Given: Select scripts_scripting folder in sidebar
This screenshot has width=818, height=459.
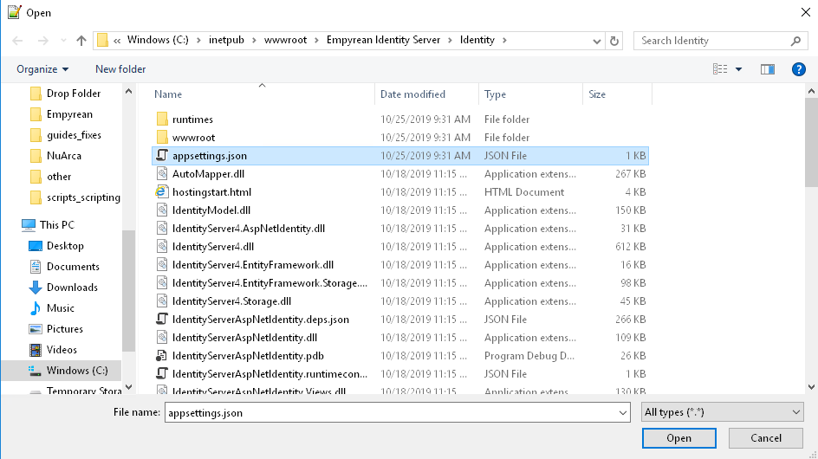Looking at the screenshot, I should pos(83,197).
